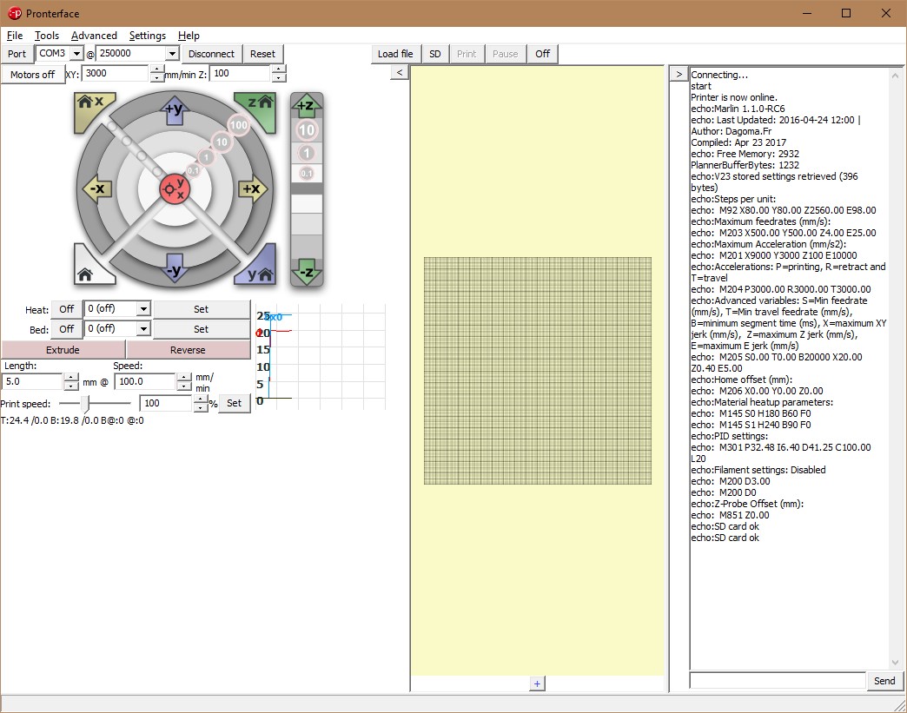
Task: Jog the printer in +Y direction
Action: [174, 109]
